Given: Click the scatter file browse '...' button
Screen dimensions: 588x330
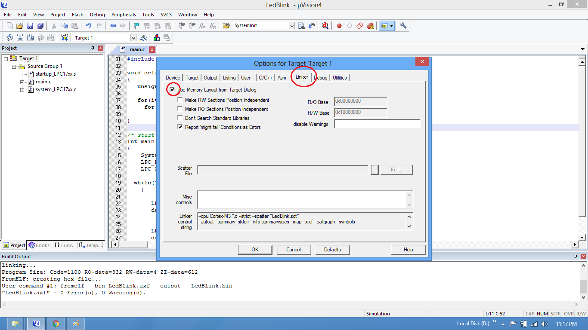Looking at the screenshot, I should click(x=374, y=170).
